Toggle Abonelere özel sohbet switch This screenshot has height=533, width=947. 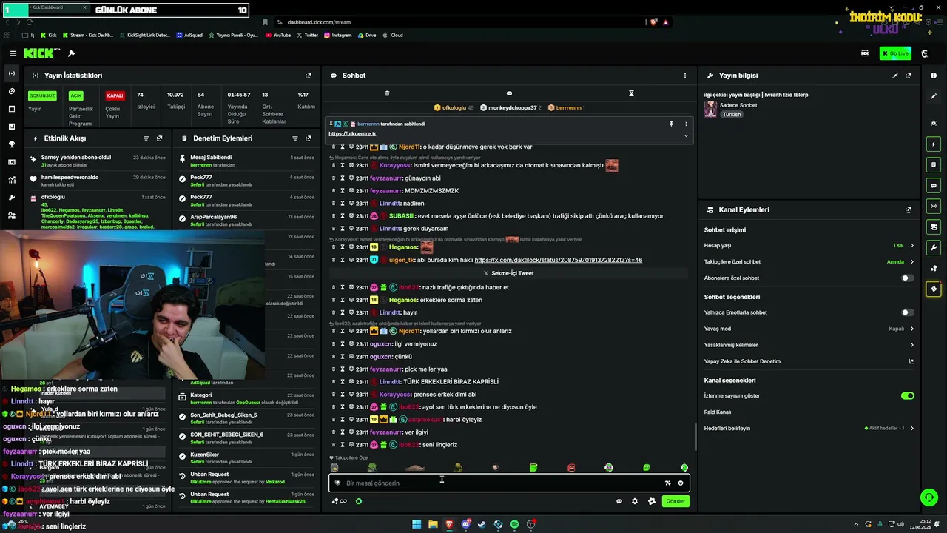coord(907,278)
